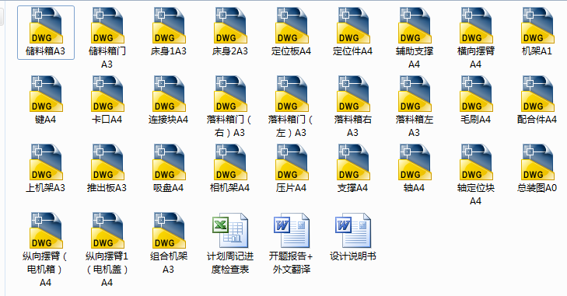Click the file name text 连接块A4

tap(169, 120)
